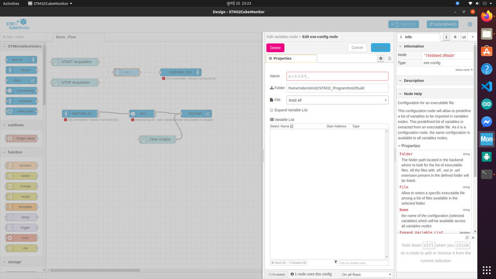Image resolution: width=496 pixels, height=279 pixels.
Task: Close the tip box with X icon
Action: click(x=473, y=238)
